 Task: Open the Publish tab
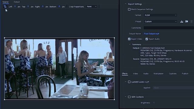[x=185, y=74]
